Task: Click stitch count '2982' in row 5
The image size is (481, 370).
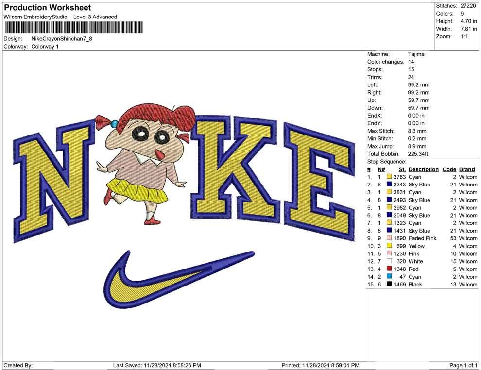Action: [400, 207]
